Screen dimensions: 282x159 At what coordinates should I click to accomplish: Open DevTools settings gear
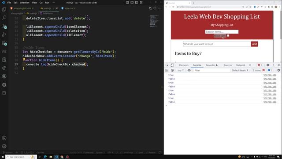(268, 65)
